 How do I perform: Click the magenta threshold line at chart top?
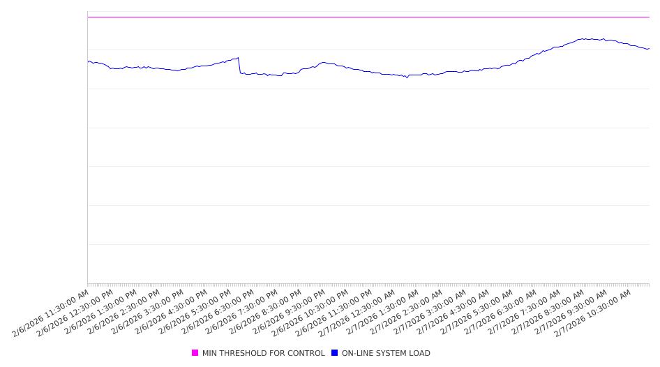(x=368, y=17)
